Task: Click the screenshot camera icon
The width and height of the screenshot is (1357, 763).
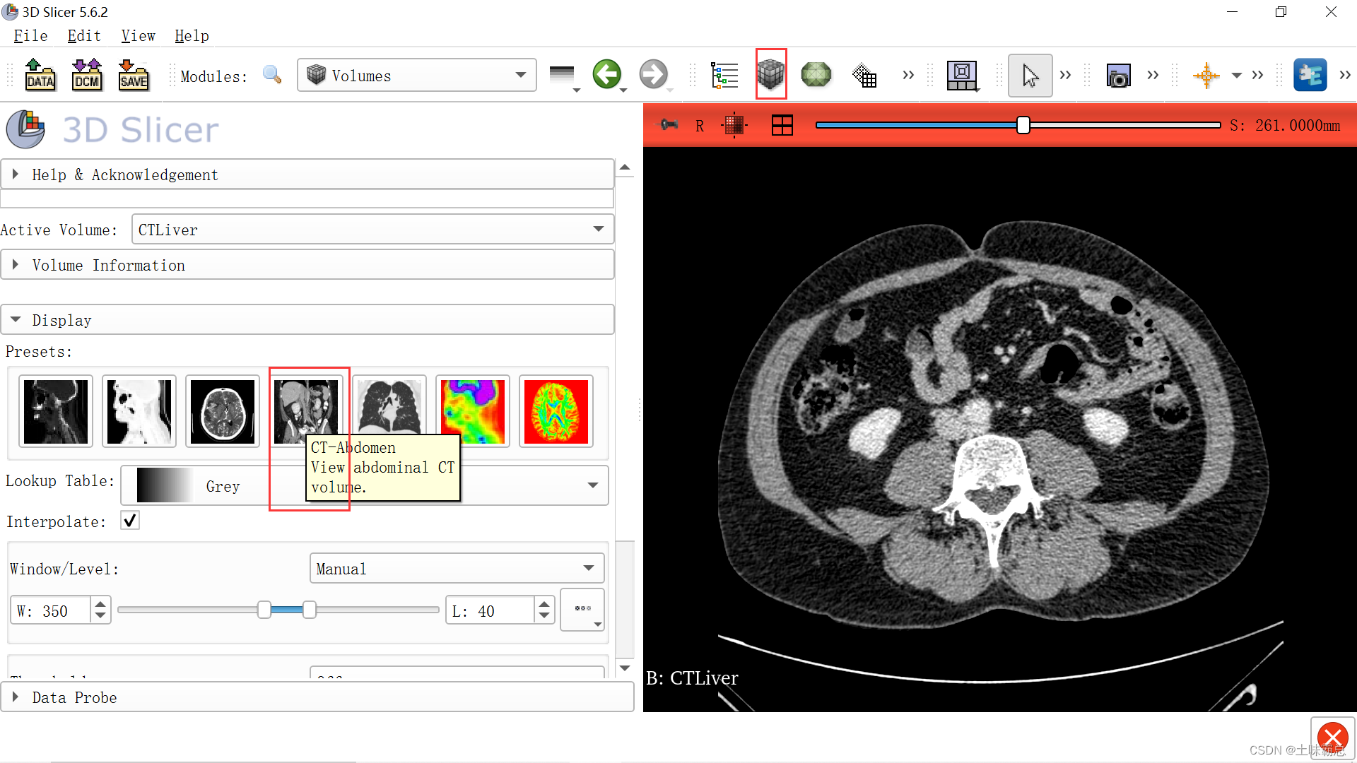Action: tap(1118, 76)
